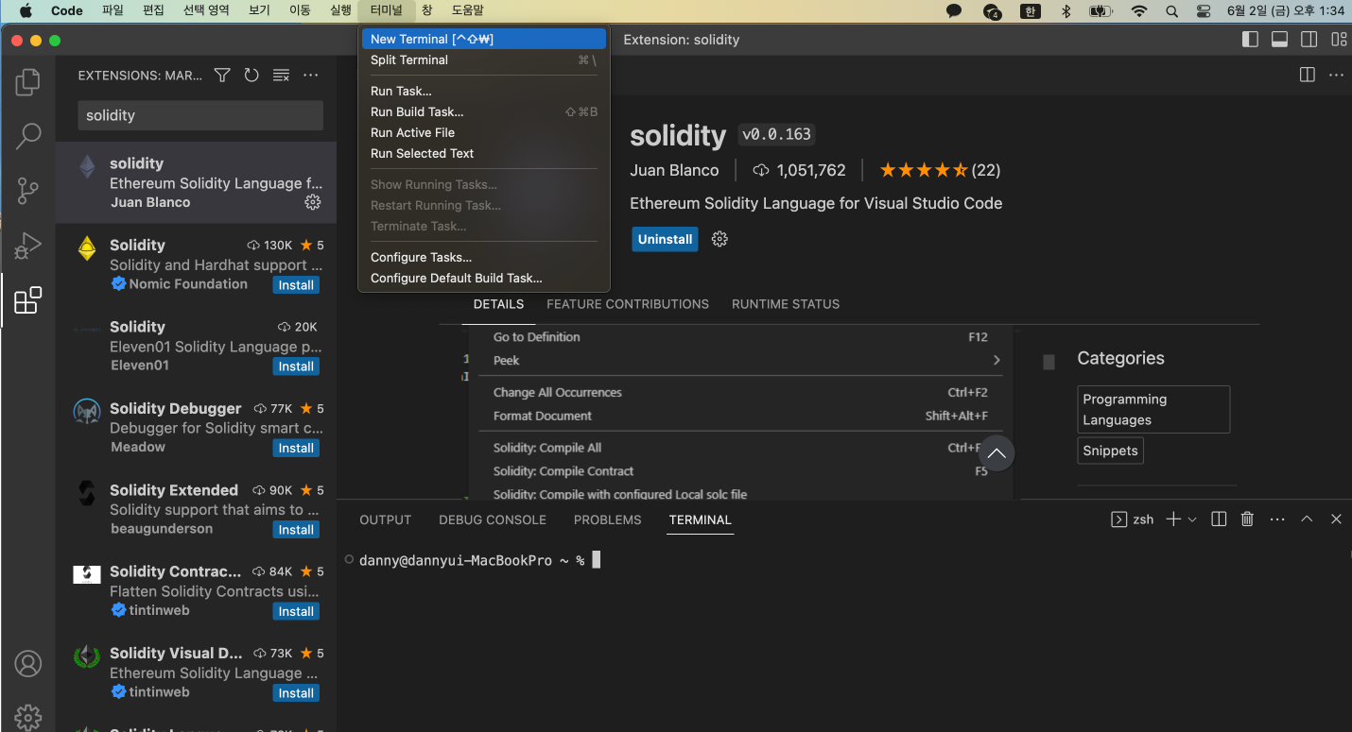Uninstall the solidity extension

(665, 239)
